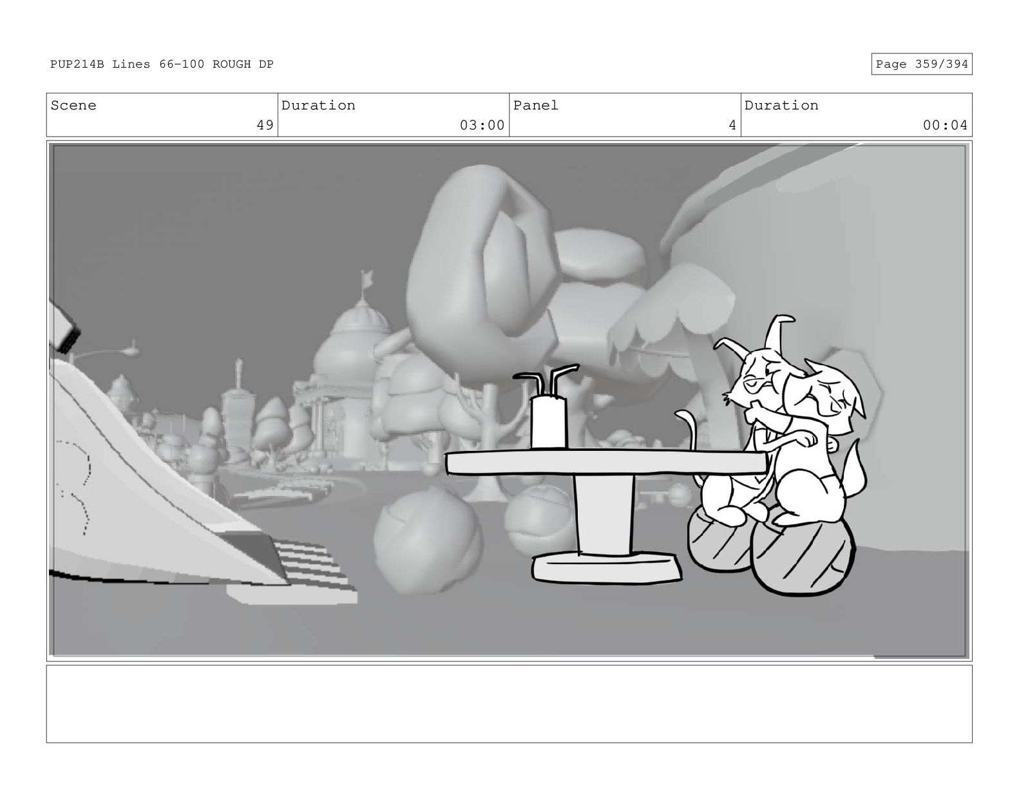Click the scene number '49'
The width and height of the screenshot is (1019, 789).
tap(265, 126)
